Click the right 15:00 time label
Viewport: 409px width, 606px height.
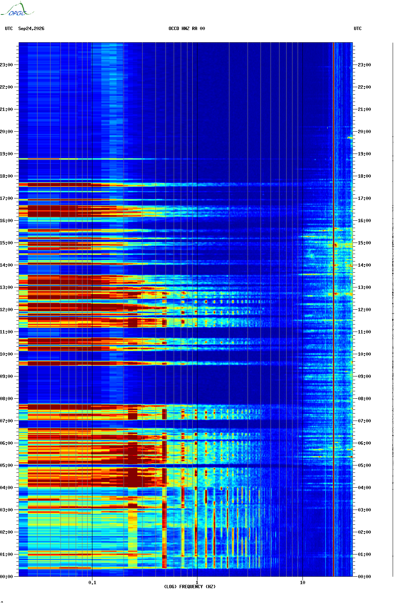coord(364,243)
